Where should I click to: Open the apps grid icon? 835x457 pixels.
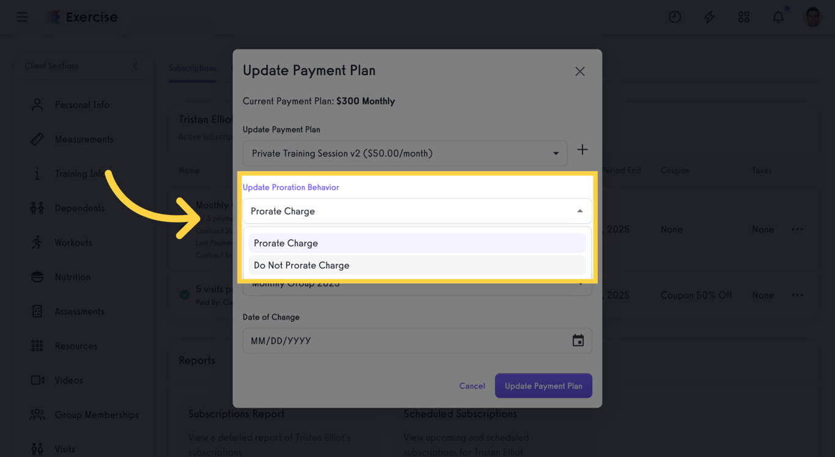coord(743,17)
